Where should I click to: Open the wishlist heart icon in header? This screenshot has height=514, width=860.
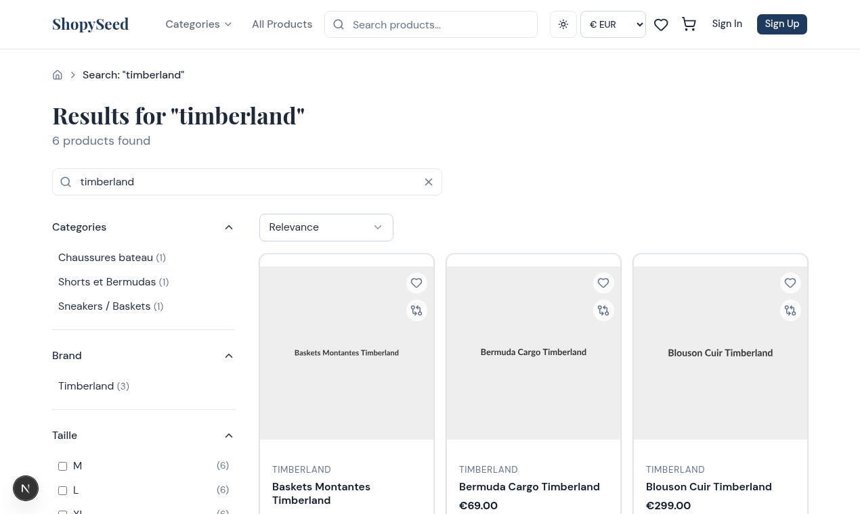(661, 24)
